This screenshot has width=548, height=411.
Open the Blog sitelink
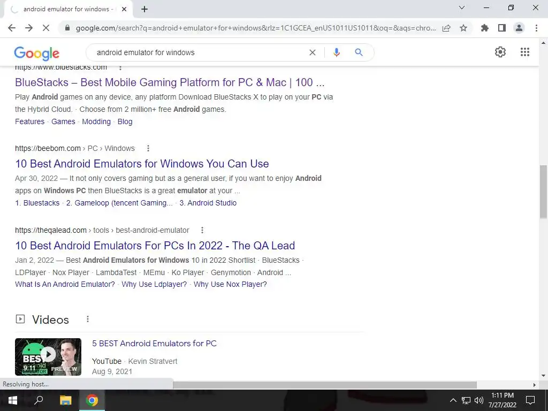[125, 121]
